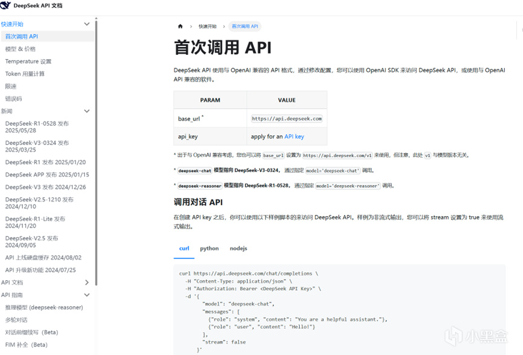This screenshot has width=523, height=355.
Task: Click the API 文档 sidebar category label
Action: point(12,283)
